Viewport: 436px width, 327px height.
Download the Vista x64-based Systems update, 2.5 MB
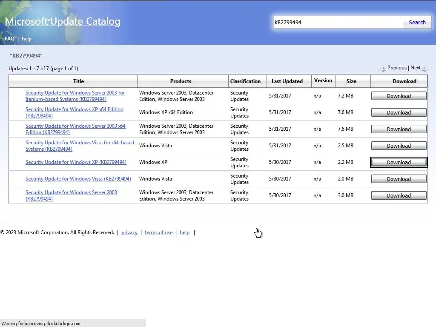pos(399,146)
